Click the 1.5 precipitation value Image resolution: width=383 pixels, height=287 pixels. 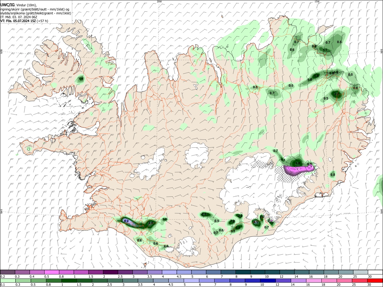[238, 227]
